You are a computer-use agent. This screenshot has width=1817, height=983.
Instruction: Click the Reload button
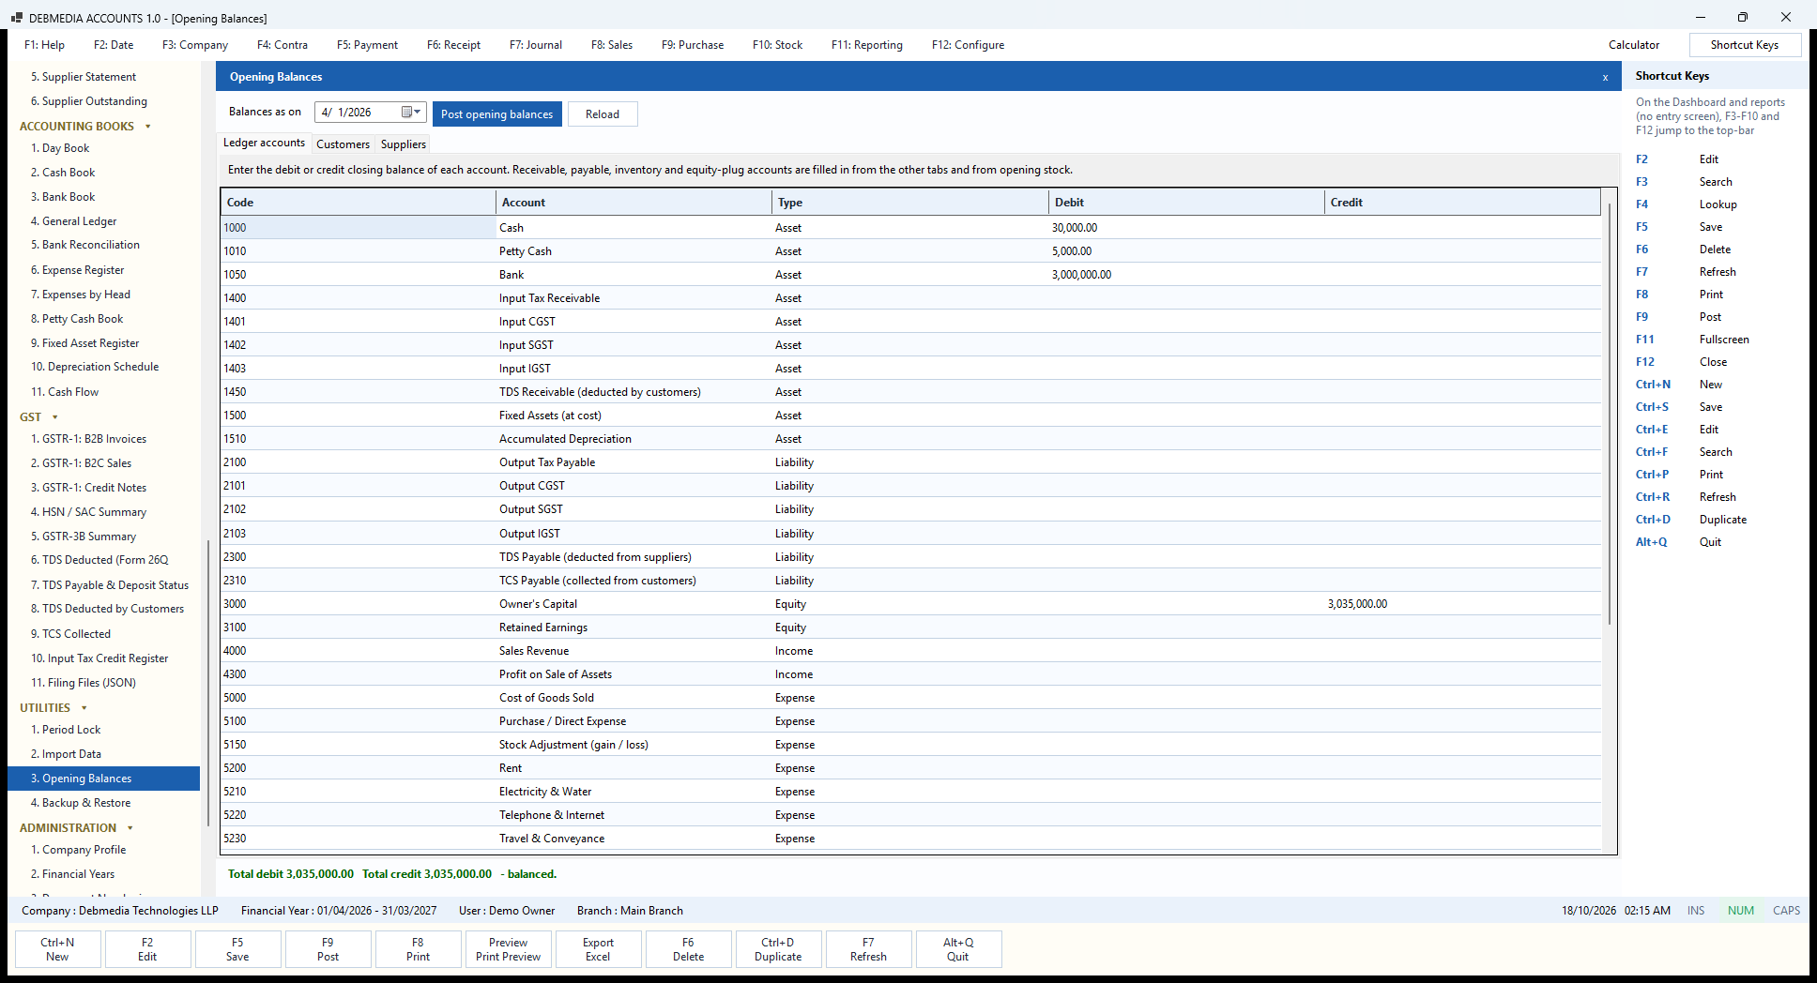603,114
